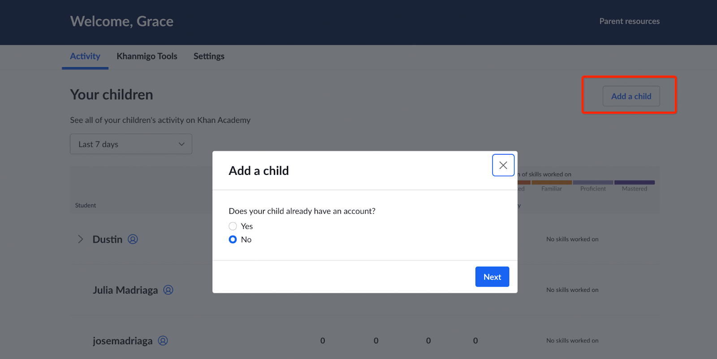
Task: Switch to the Activity tab
Action: pos(85,56)
